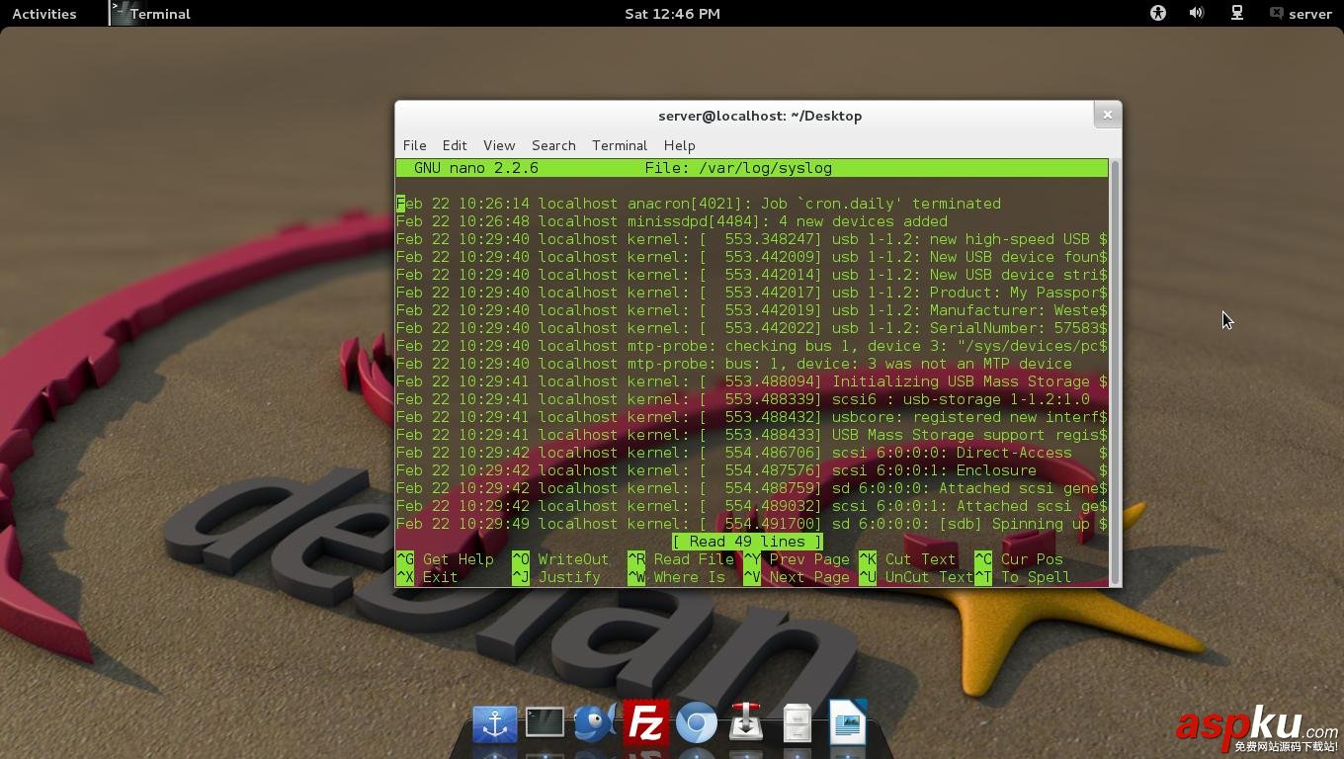
Task: Click the 'USB Mass Storage support regis' line
Action: click(751, 435)
